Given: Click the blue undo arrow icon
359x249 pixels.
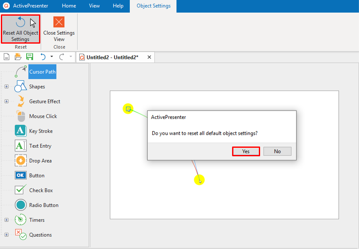Looking at the screenshot, I should [x=43, y=57].
